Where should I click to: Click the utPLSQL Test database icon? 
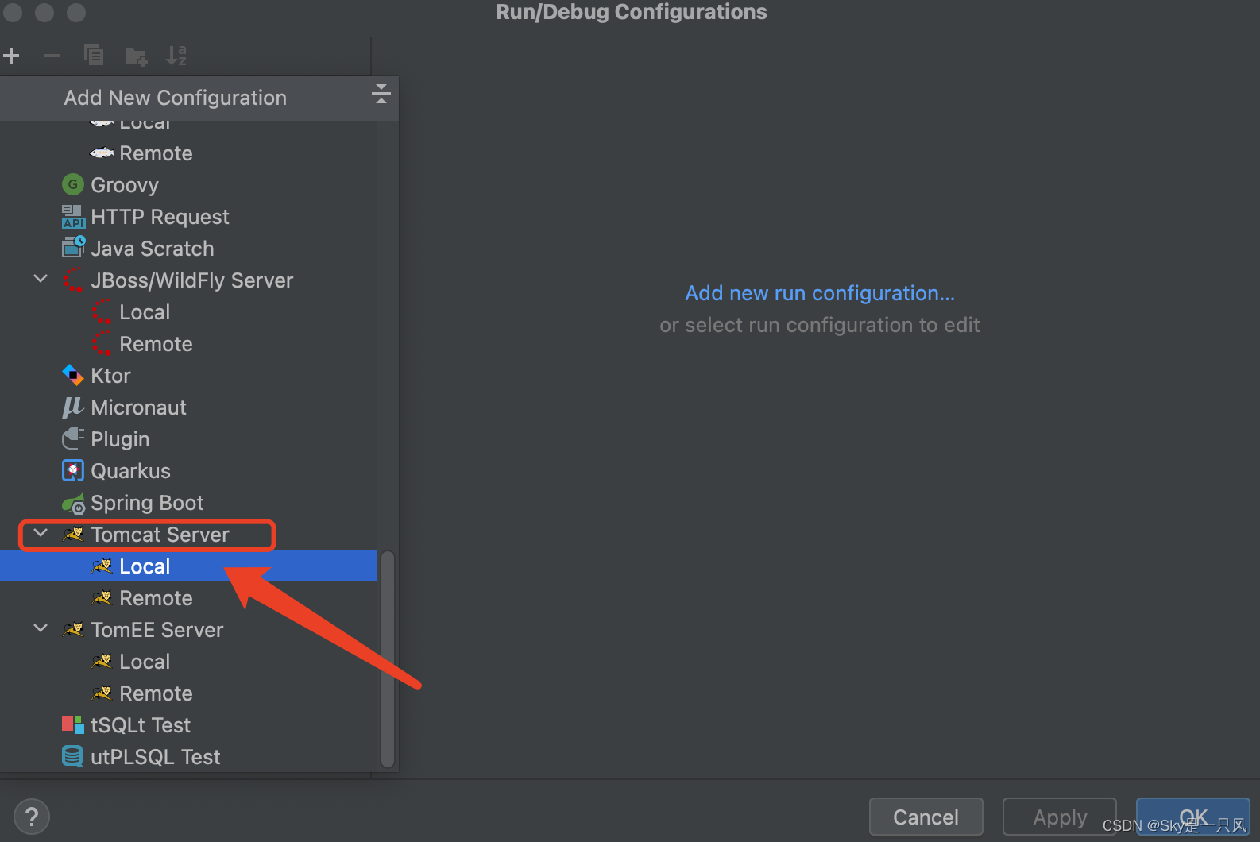pos(73,756)
